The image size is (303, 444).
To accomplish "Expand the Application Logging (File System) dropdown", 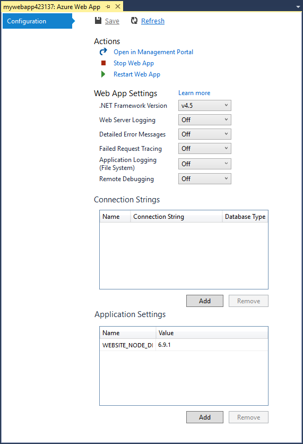I will tap(204, 164).
